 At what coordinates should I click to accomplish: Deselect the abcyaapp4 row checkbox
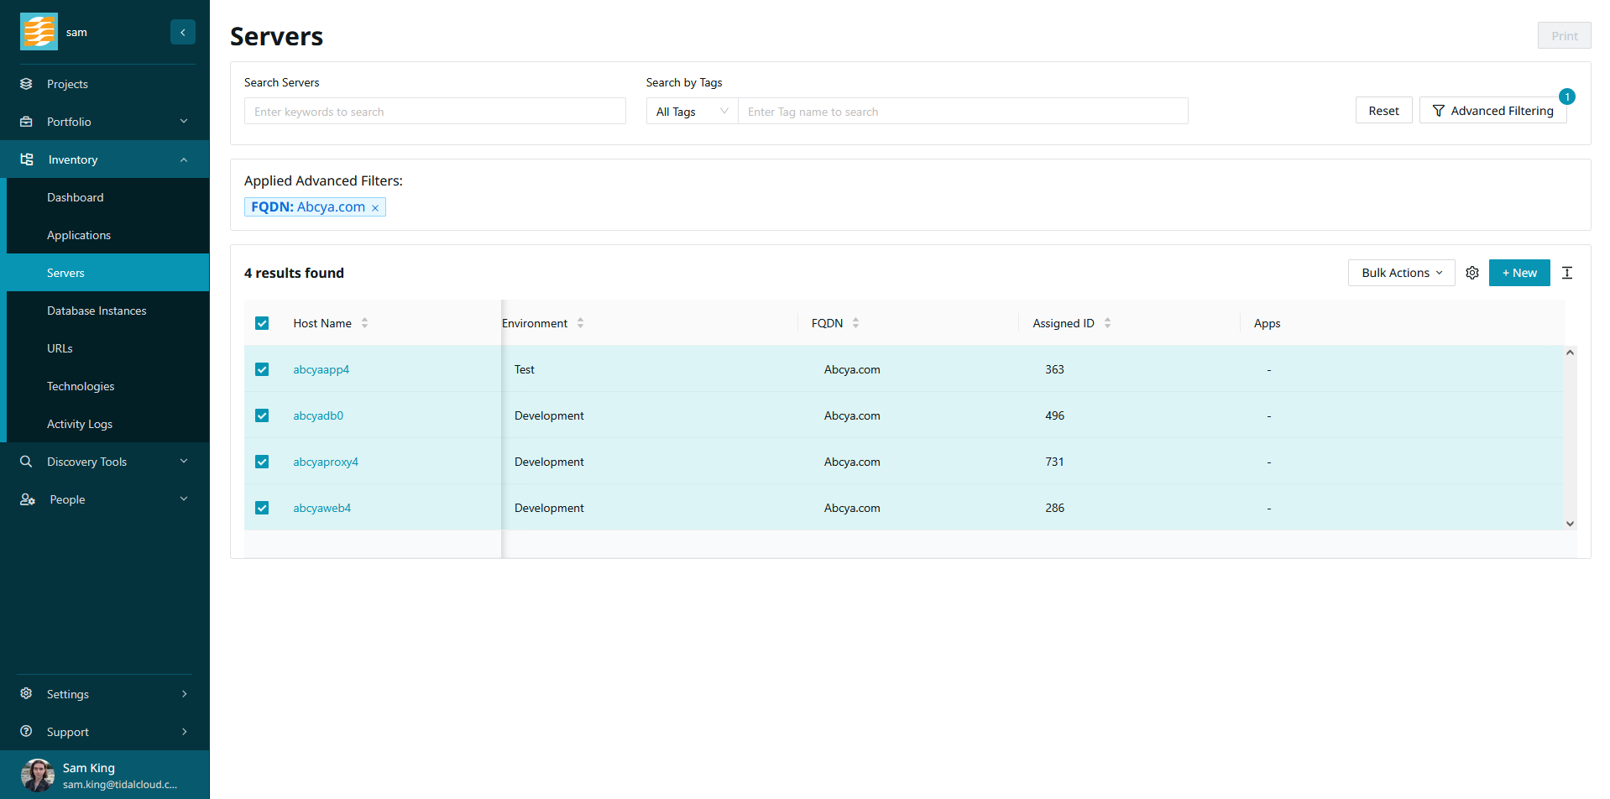tap(262, 369)
